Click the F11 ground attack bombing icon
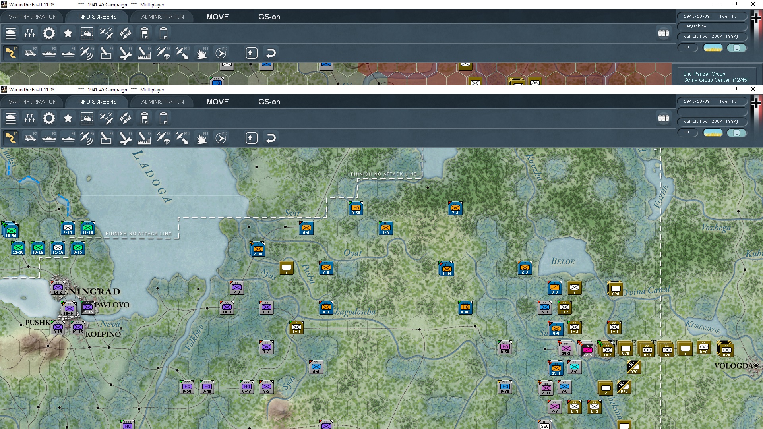The height and width of the screenshot is (429, 763). point(201,138)
